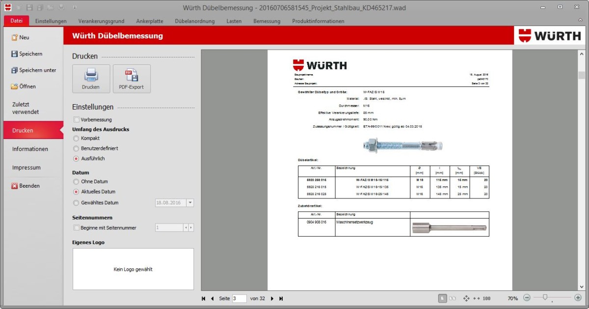The height and width of the screenshot is (309, 589).
Task: Choose the Gewähltes Datum option
Action: click(76, 202)
